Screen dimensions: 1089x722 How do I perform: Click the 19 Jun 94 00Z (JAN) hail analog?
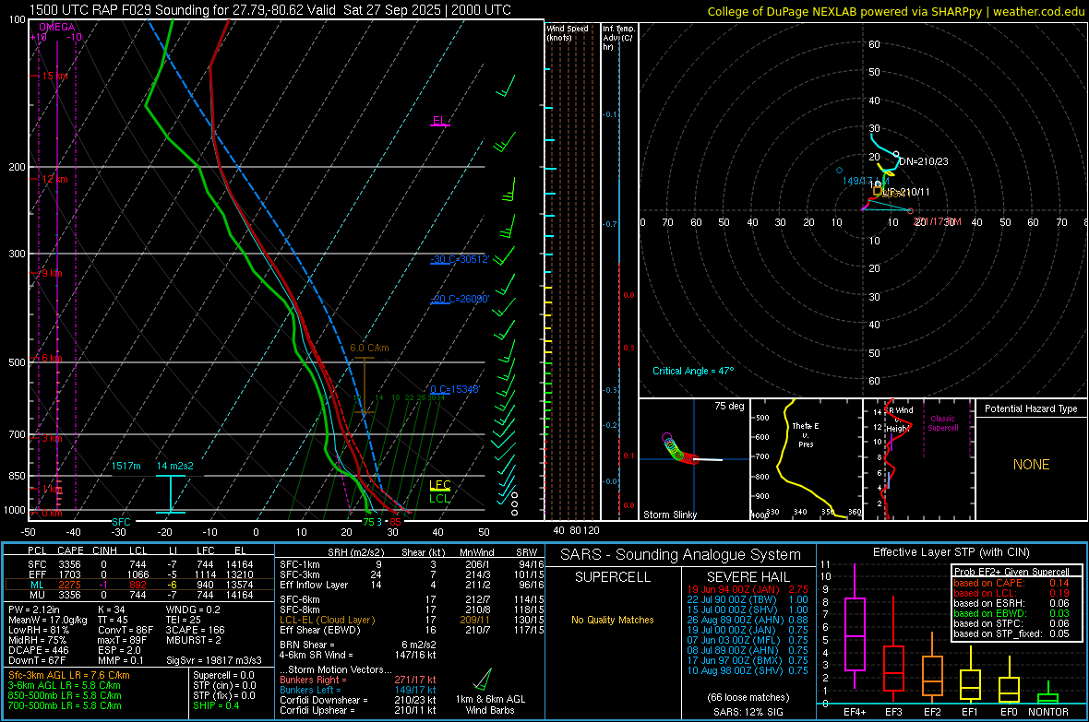click(748, 589)
